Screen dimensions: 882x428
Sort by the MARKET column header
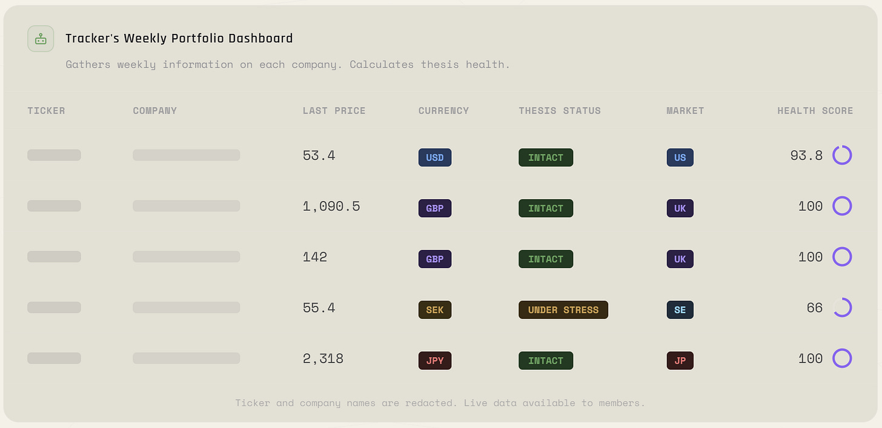click(x=686, y=111)
